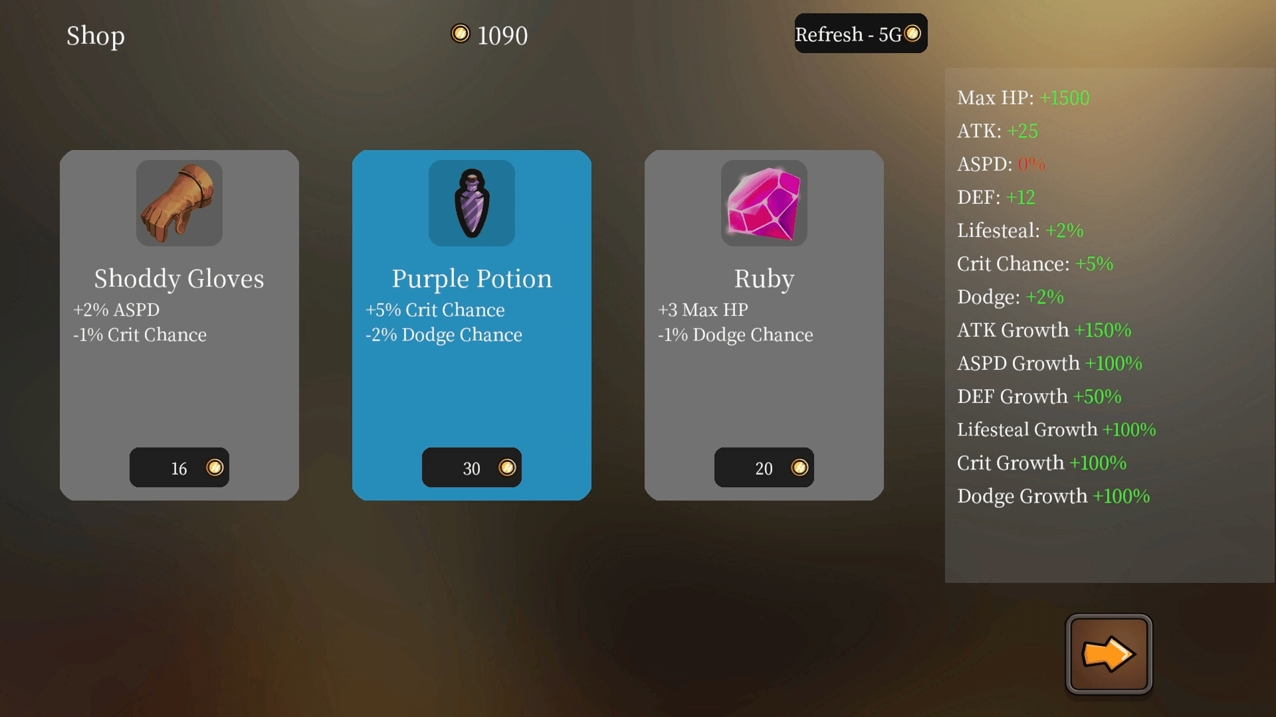
Task: Click coin icon on 16 gold price
Action: point(214,467)
